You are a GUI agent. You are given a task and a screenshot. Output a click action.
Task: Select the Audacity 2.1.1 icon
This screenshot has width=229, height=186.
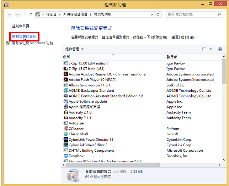[x=66, y=118]
